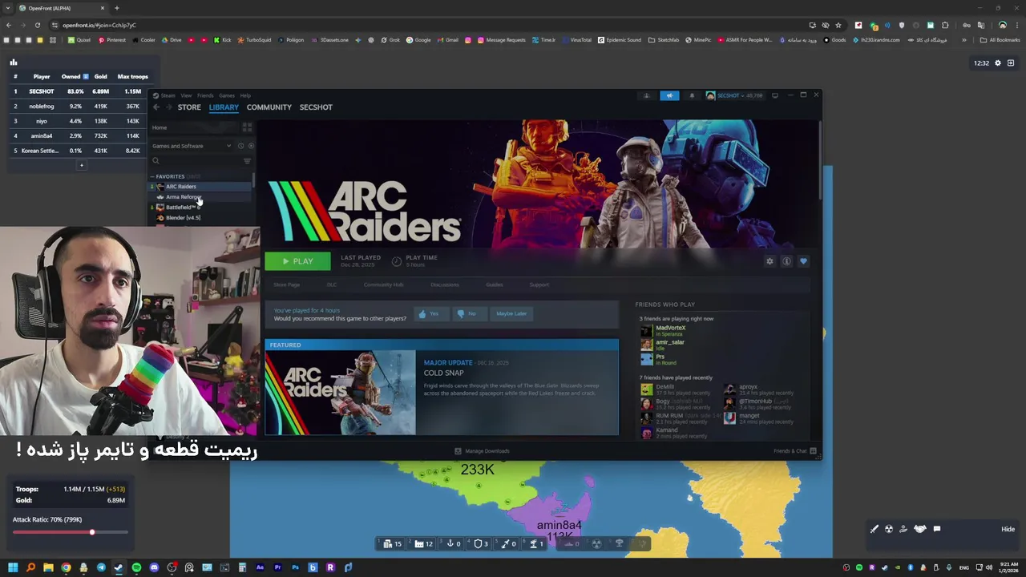Open the Friends & Chat panel
Viewport: 1026px width, 577px height.
(794, 451)
